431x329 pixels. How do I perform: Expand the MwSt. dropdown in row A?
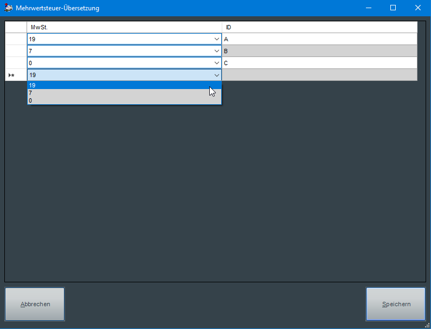217,39
